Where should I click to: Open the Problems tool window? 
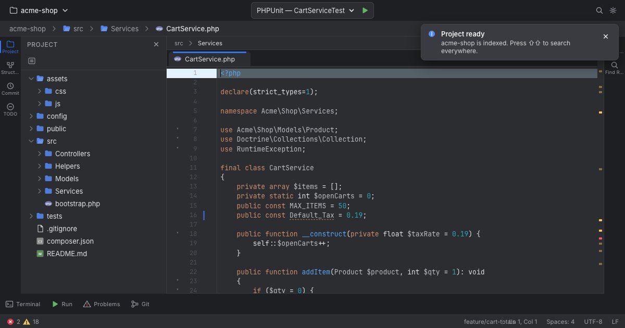[x=102, y=304]
